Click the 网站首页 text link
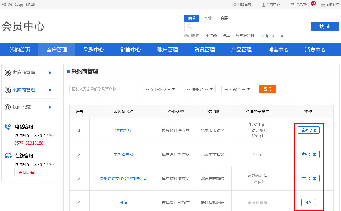Screen dimensions: 341x211 [x=244, y=5]
